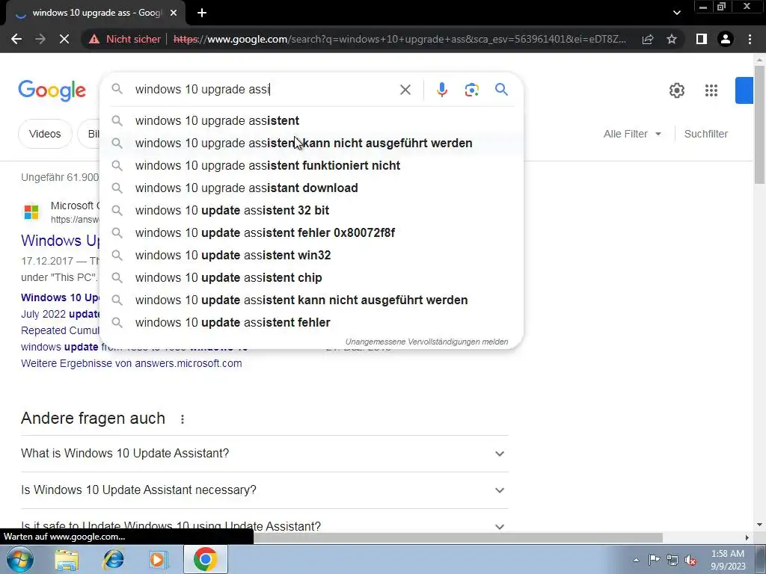
Task: Choose 'update assistent kann nicht ausgeführt werden'
Action: click(x=311, y=300)
